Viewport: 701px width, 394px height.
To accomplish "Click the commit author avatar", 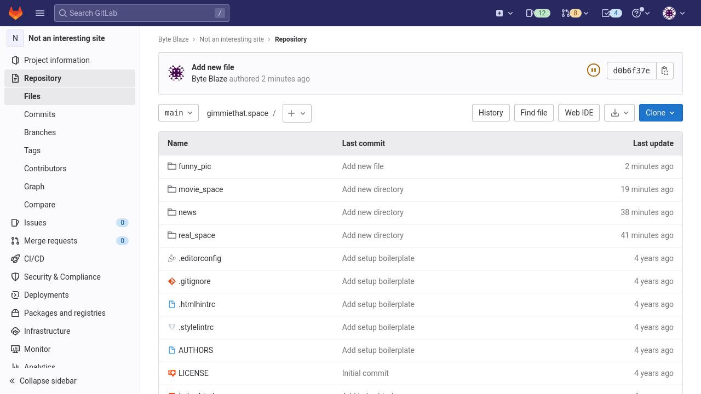I will click(176, 73).
